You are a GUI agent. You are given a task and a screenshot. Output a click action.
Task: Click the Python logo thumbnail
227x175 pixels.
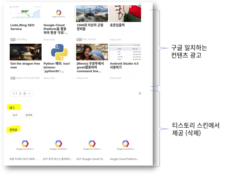coord(59,52)
